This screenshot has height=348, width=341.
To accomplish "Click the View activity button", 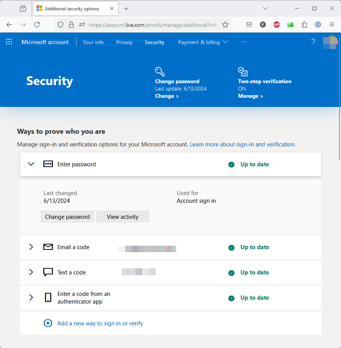I will coord(123,217).
